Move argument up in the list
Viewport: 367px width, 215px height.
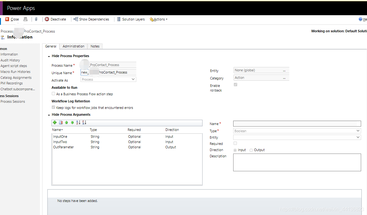point(66,123)
